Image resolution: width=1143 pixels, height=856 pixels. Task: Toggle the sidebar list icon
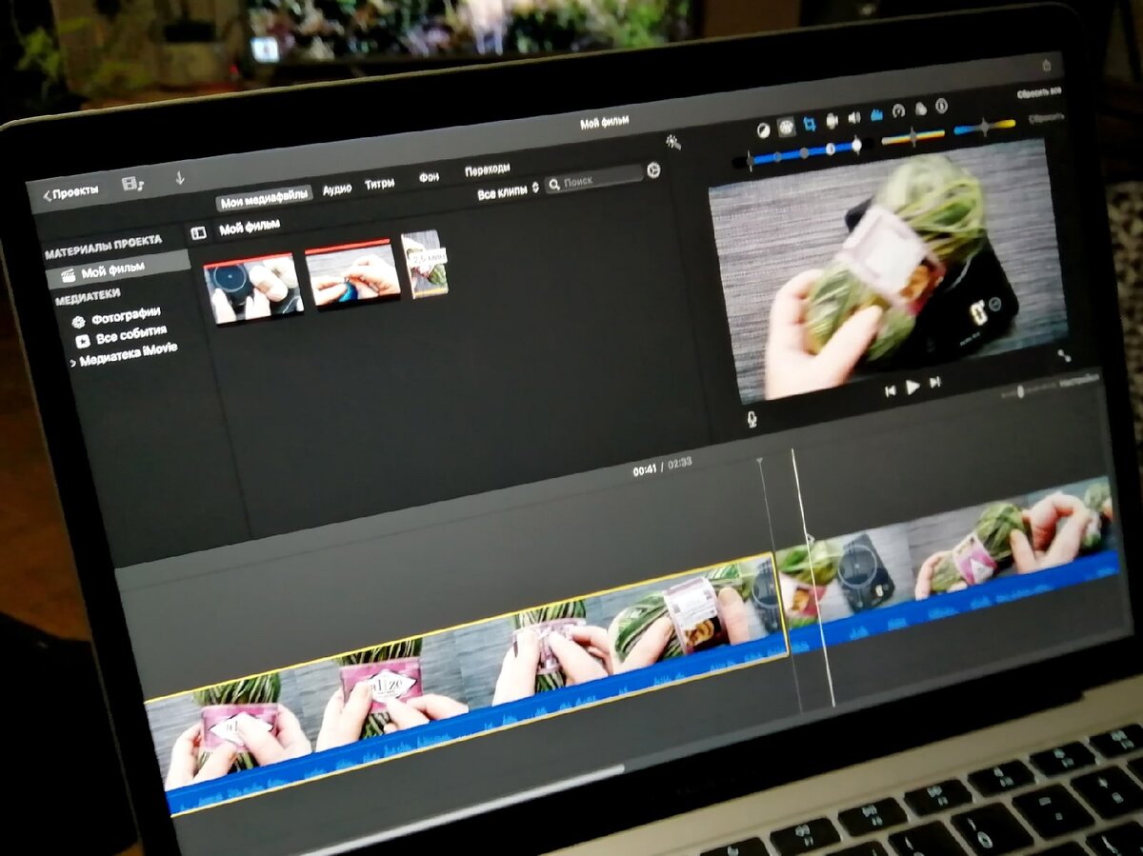(198, 232)
